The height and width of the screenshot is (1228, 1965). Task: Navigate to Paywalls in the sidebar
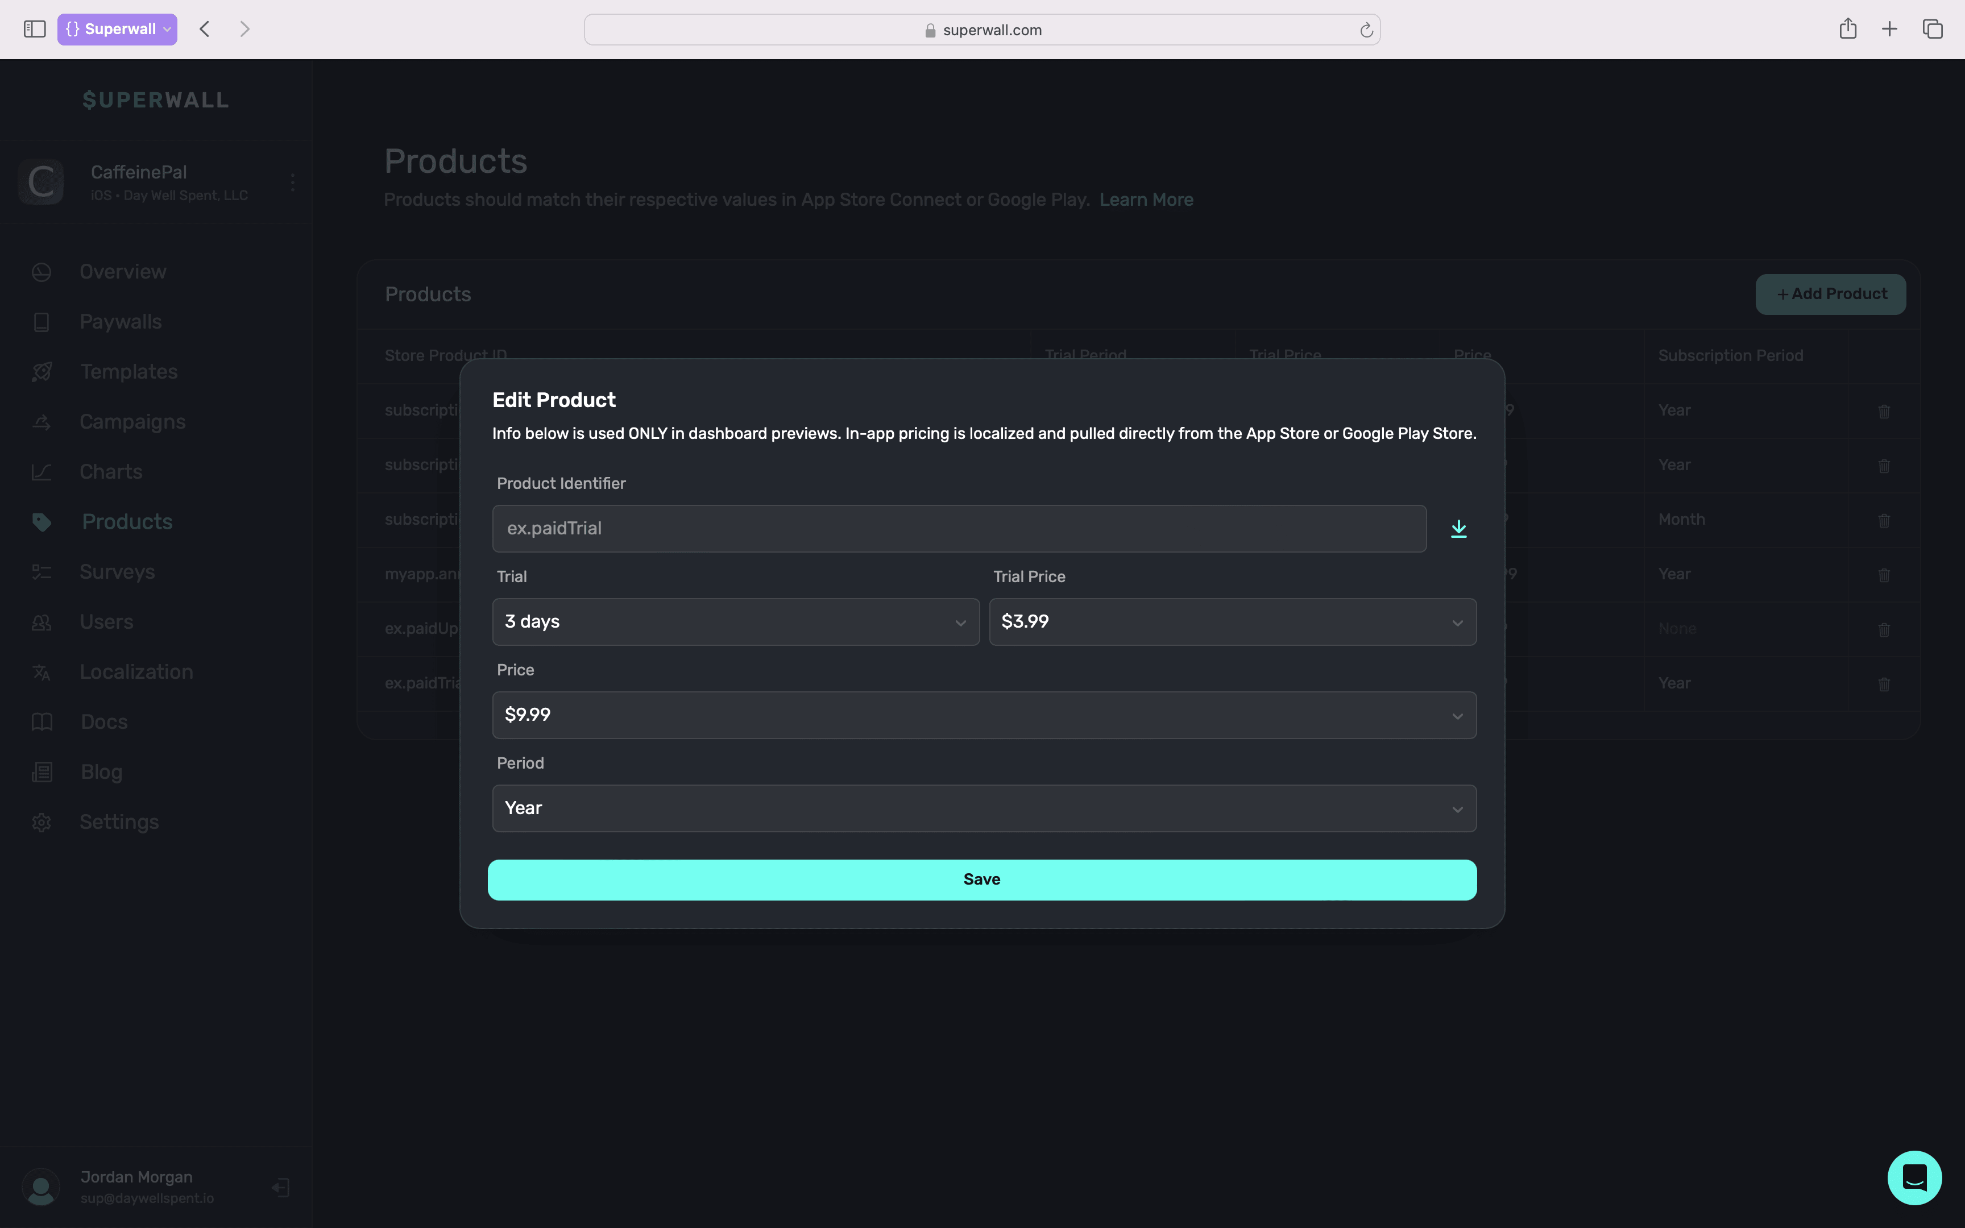pyautogui.click(x=120, y=322)
